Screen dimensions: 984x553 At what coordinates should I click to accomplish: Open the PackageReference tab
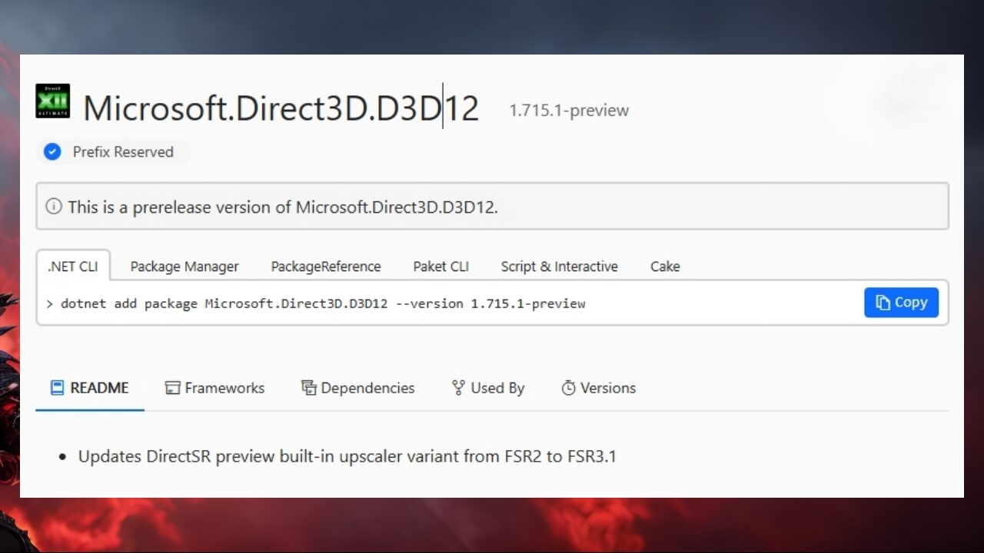326,267
